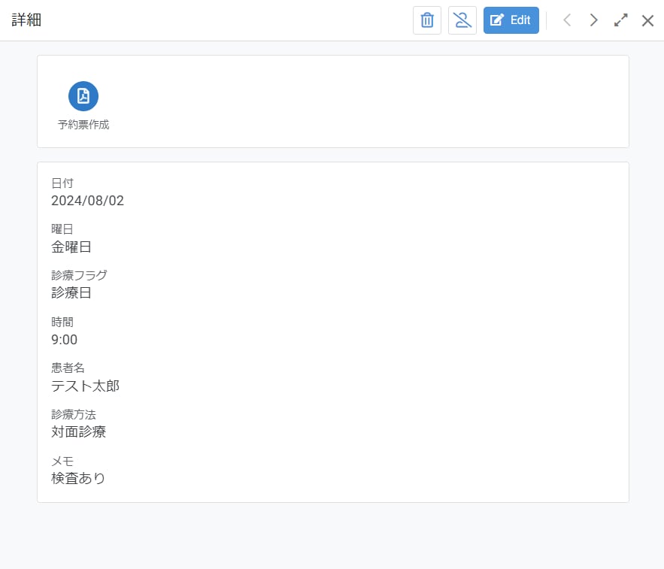Click the 予約票作成 PDF icon
Image resolution: width=664 pixels, height=569 pixels.
(x=83, y=96)
